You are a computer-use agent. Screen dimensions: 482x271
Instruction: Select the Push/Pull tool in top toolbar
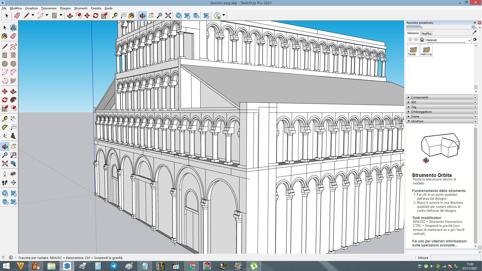pos(70,16)
